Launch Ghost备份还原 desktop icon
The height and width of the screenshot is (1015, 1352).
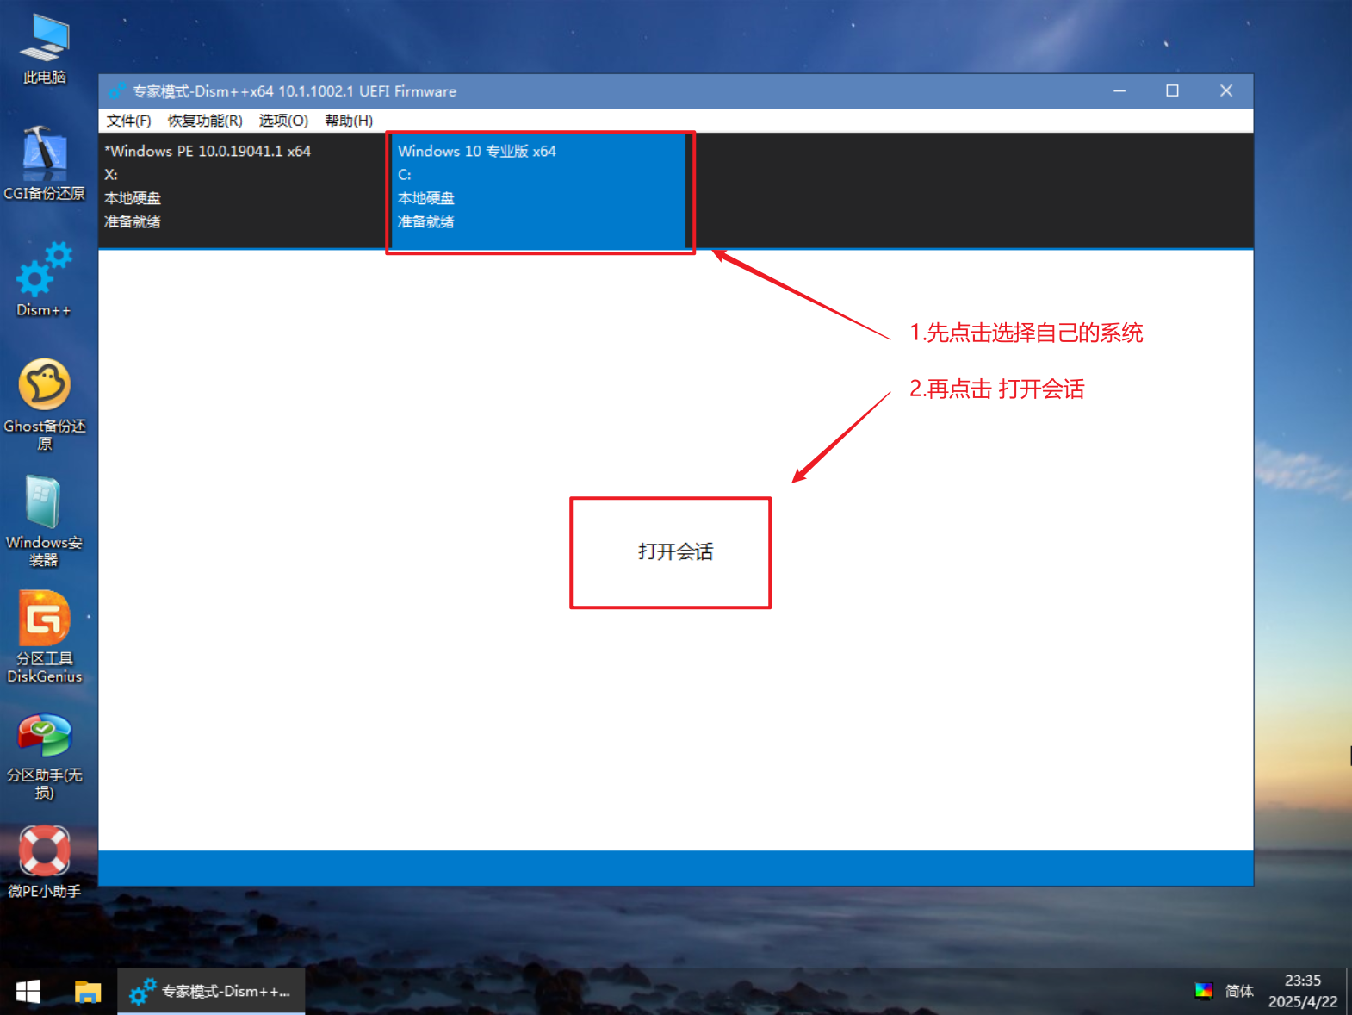[x=45, y=405]
